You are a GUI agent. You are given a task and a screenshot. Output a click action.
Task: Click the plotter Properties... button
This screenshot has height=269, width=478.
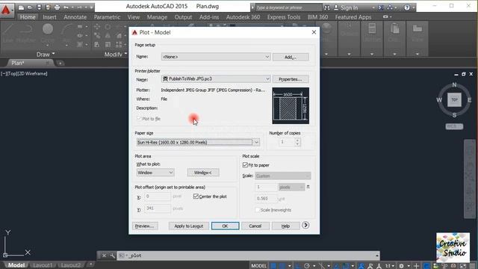tap(291, 79)
